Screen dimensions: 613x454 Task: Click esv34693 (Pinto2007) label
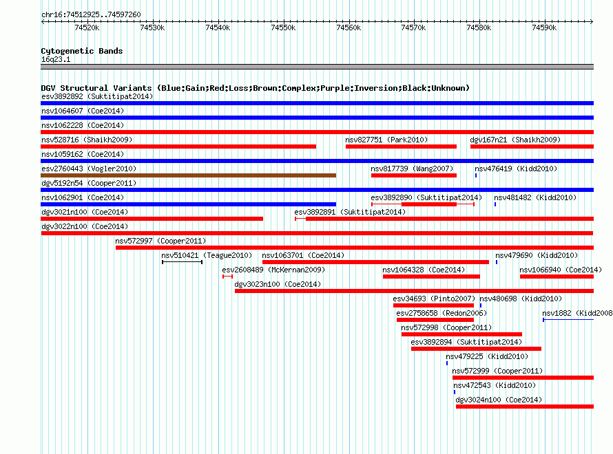click(434, 299)
